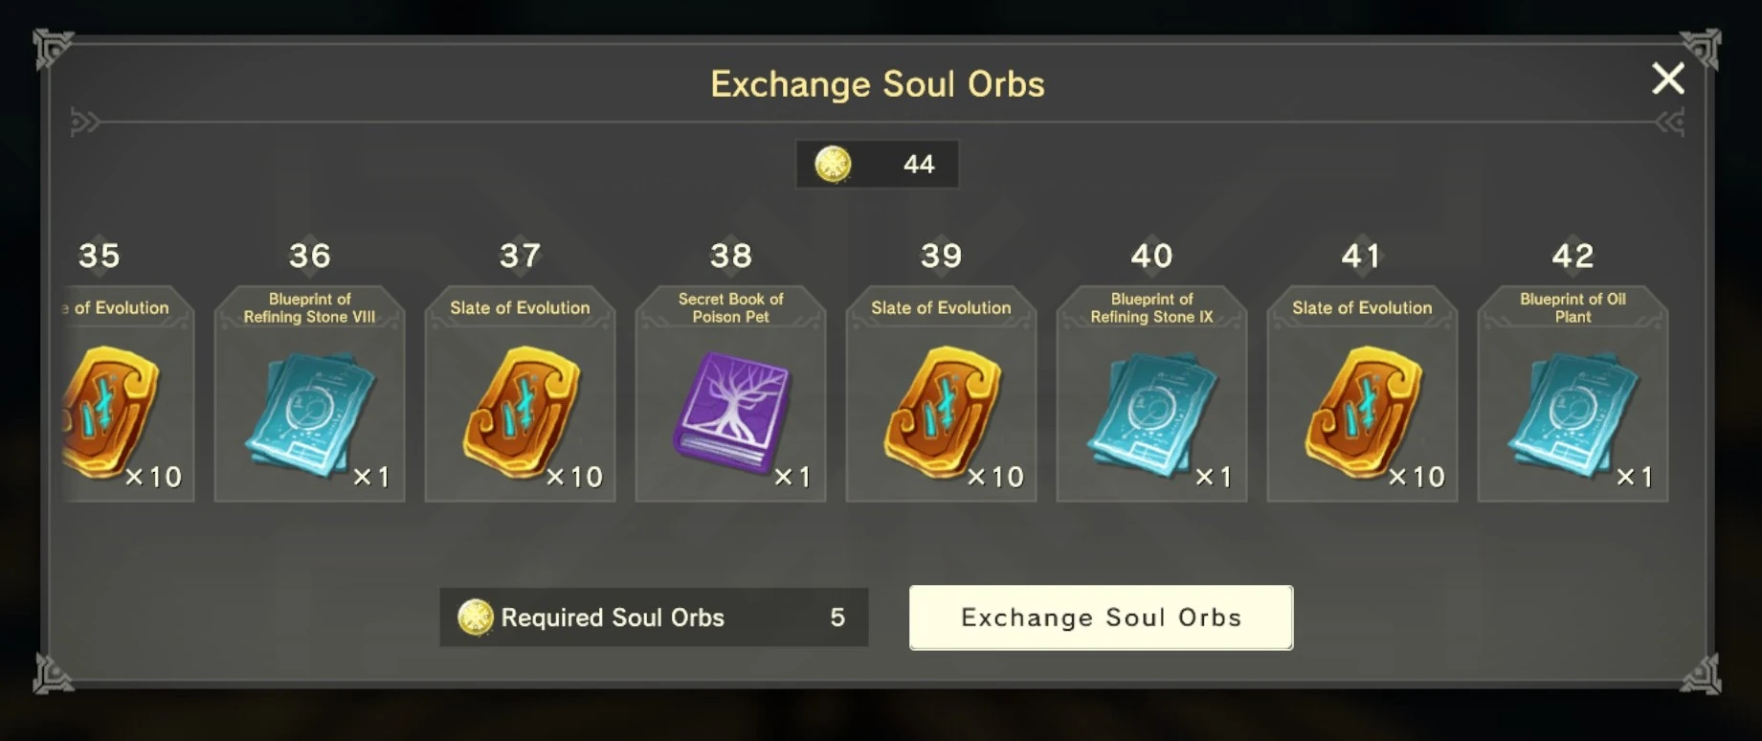Click the Blueprint of Oil Plant icon
Viewport: 1762px width, 741px height.
(x=1572, y=415)
